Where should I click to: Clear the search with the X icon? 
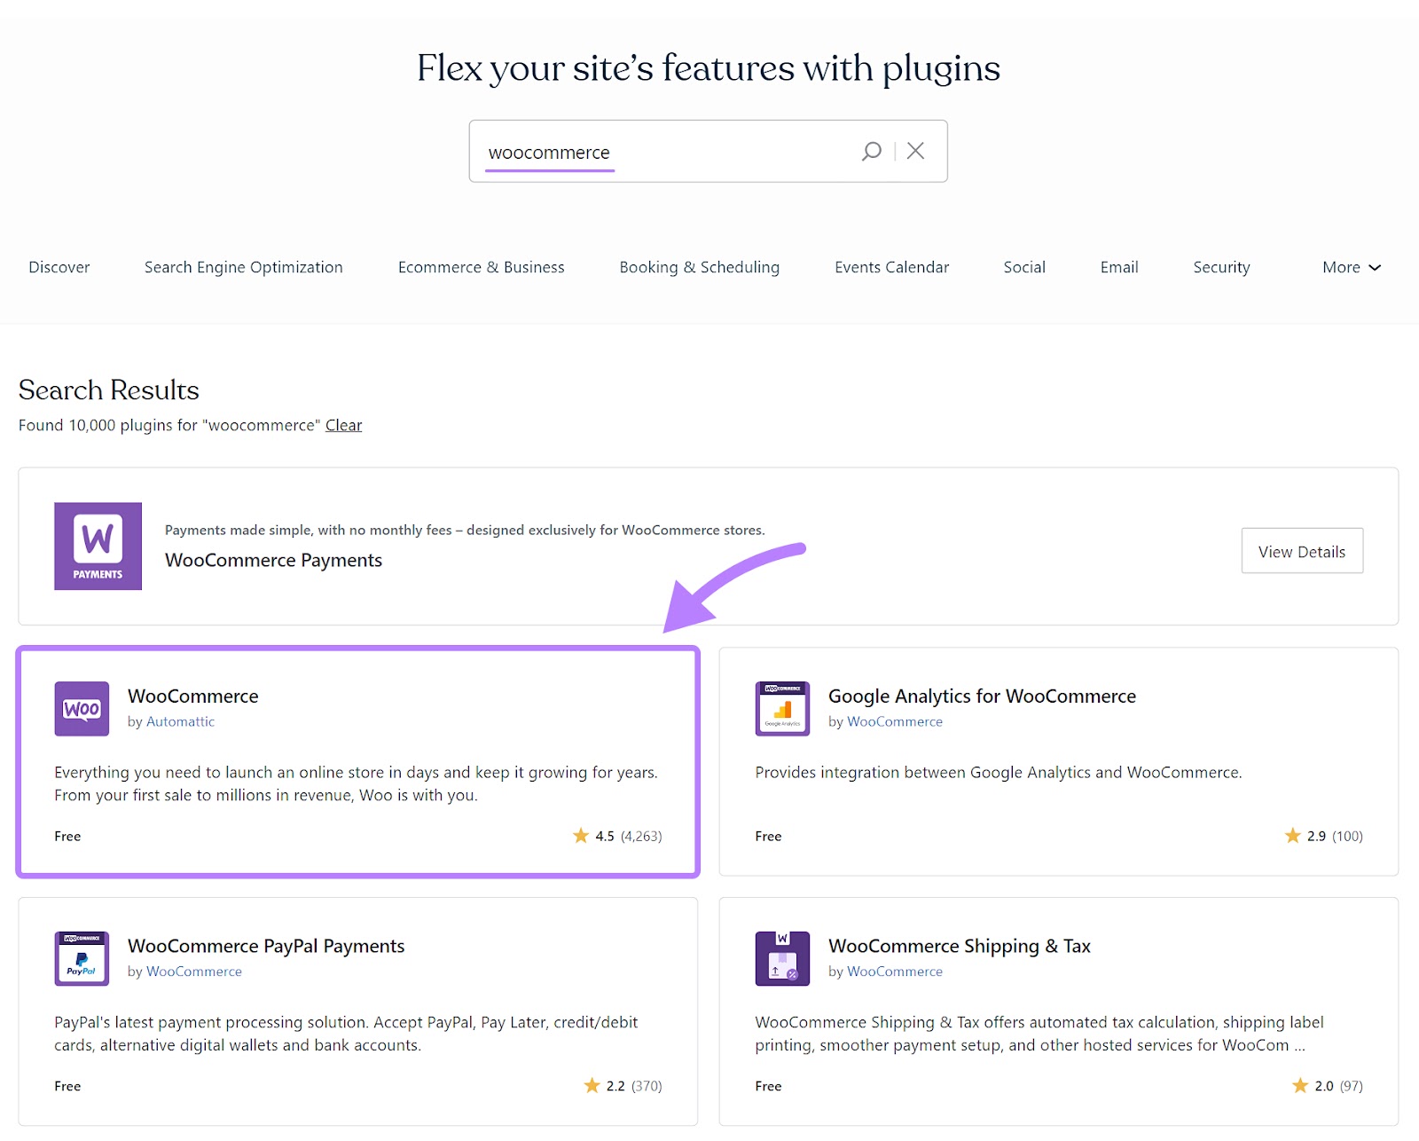click(915, 151)
